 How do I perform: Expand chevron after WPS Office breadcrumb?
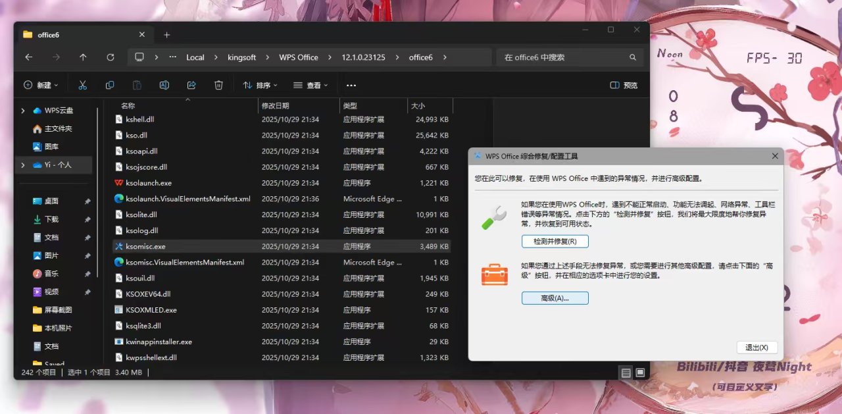[x=330, y=57]
